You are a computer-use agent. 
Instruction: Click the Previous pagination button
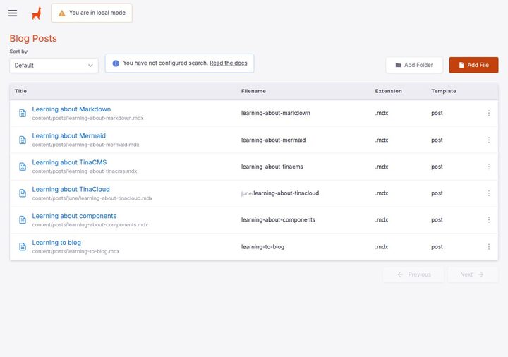click(x=413, y=274)
